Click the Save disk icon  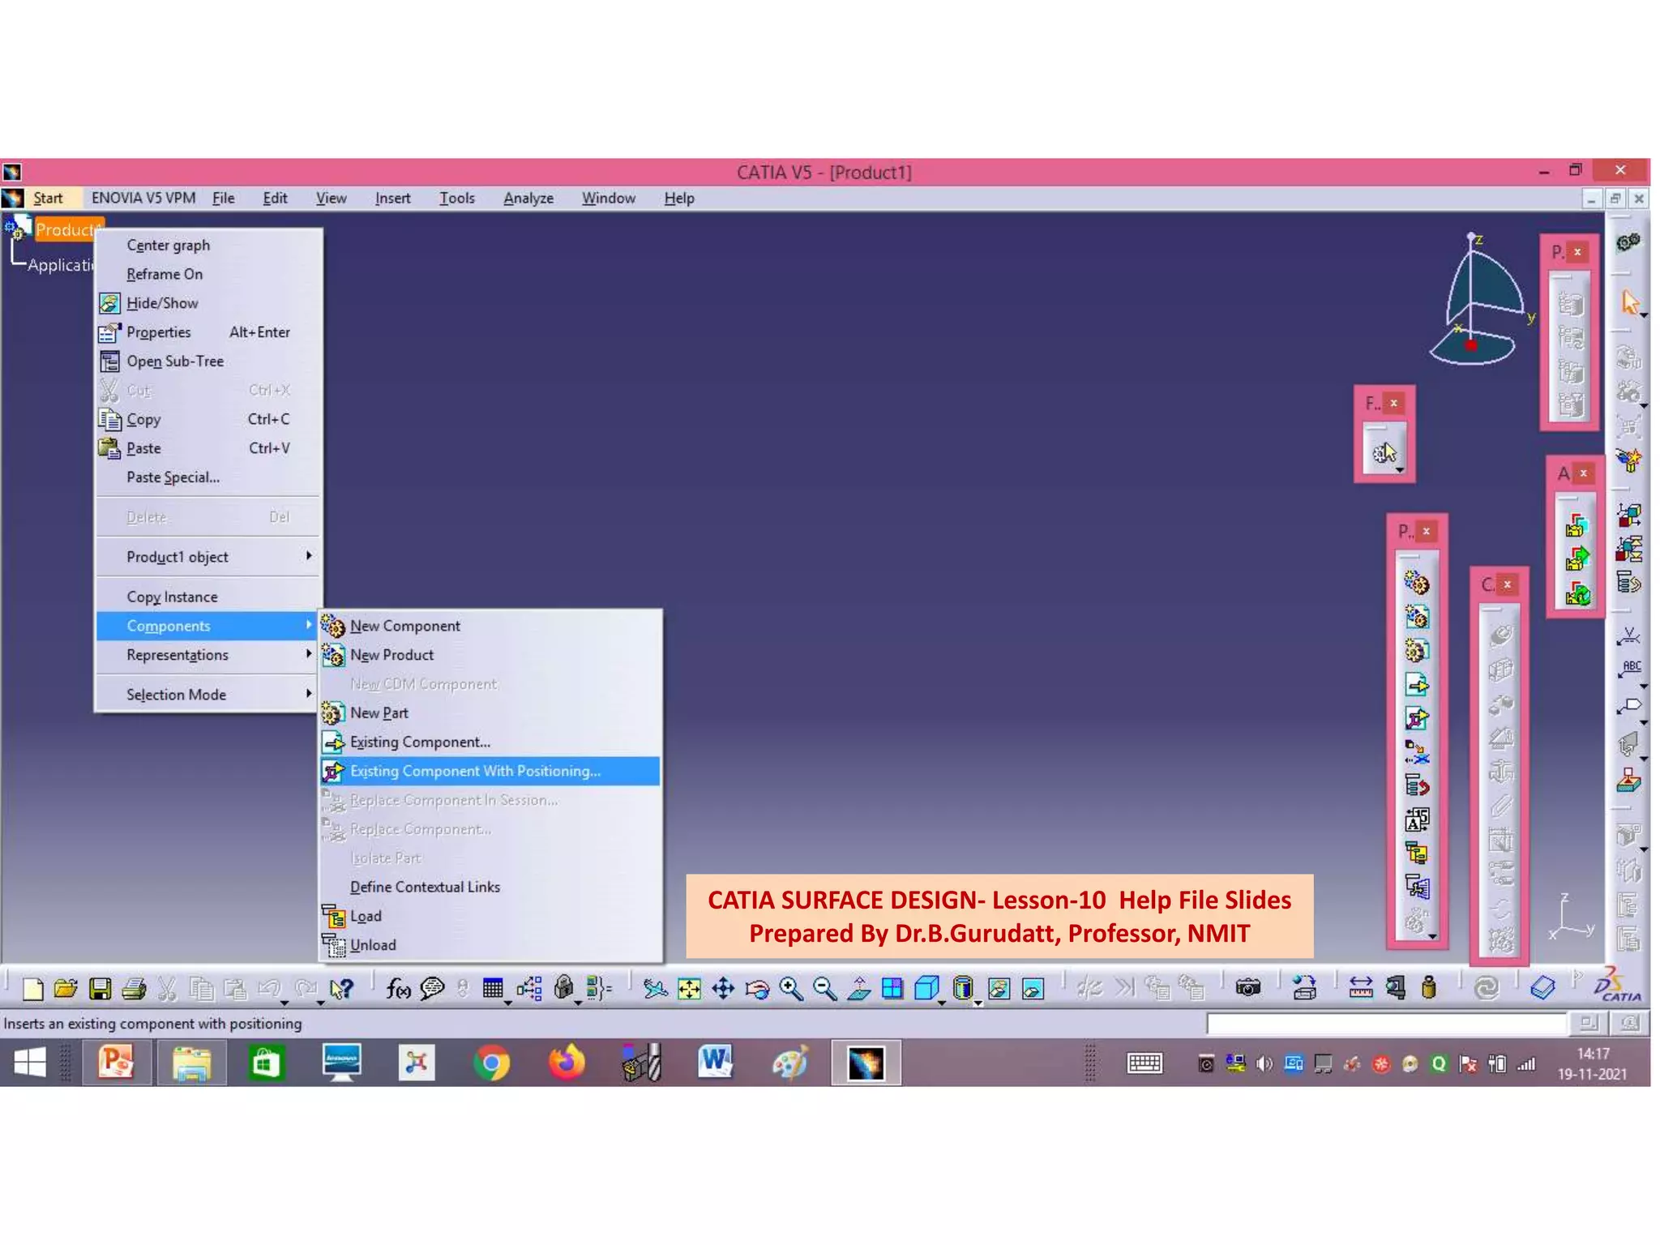coord(100,988)
